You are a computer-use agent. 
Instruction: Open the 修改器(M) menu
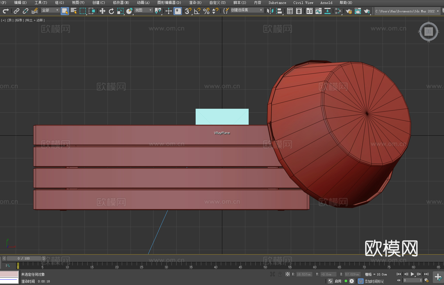[x=121, y=3]
